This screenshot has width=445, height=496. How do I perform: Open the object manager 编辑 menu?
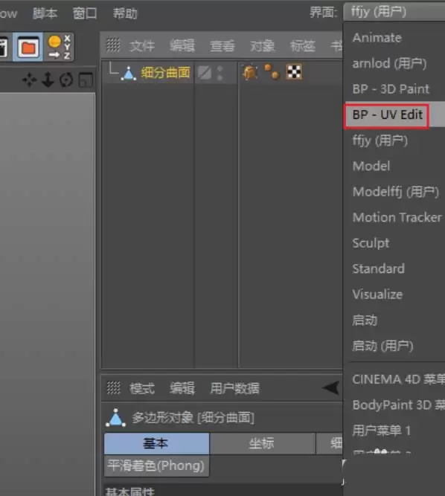pos(182,46)
